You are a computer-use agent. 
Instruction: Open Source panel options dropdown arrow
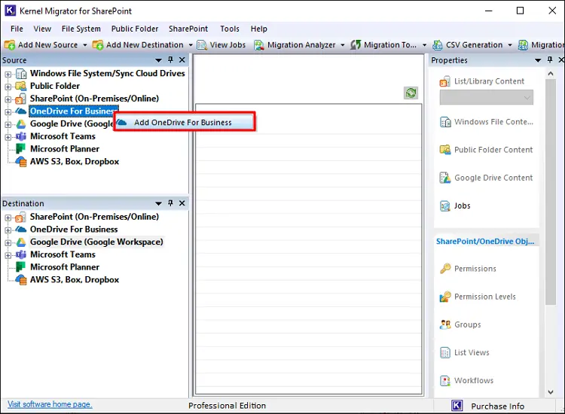[158, 60]
